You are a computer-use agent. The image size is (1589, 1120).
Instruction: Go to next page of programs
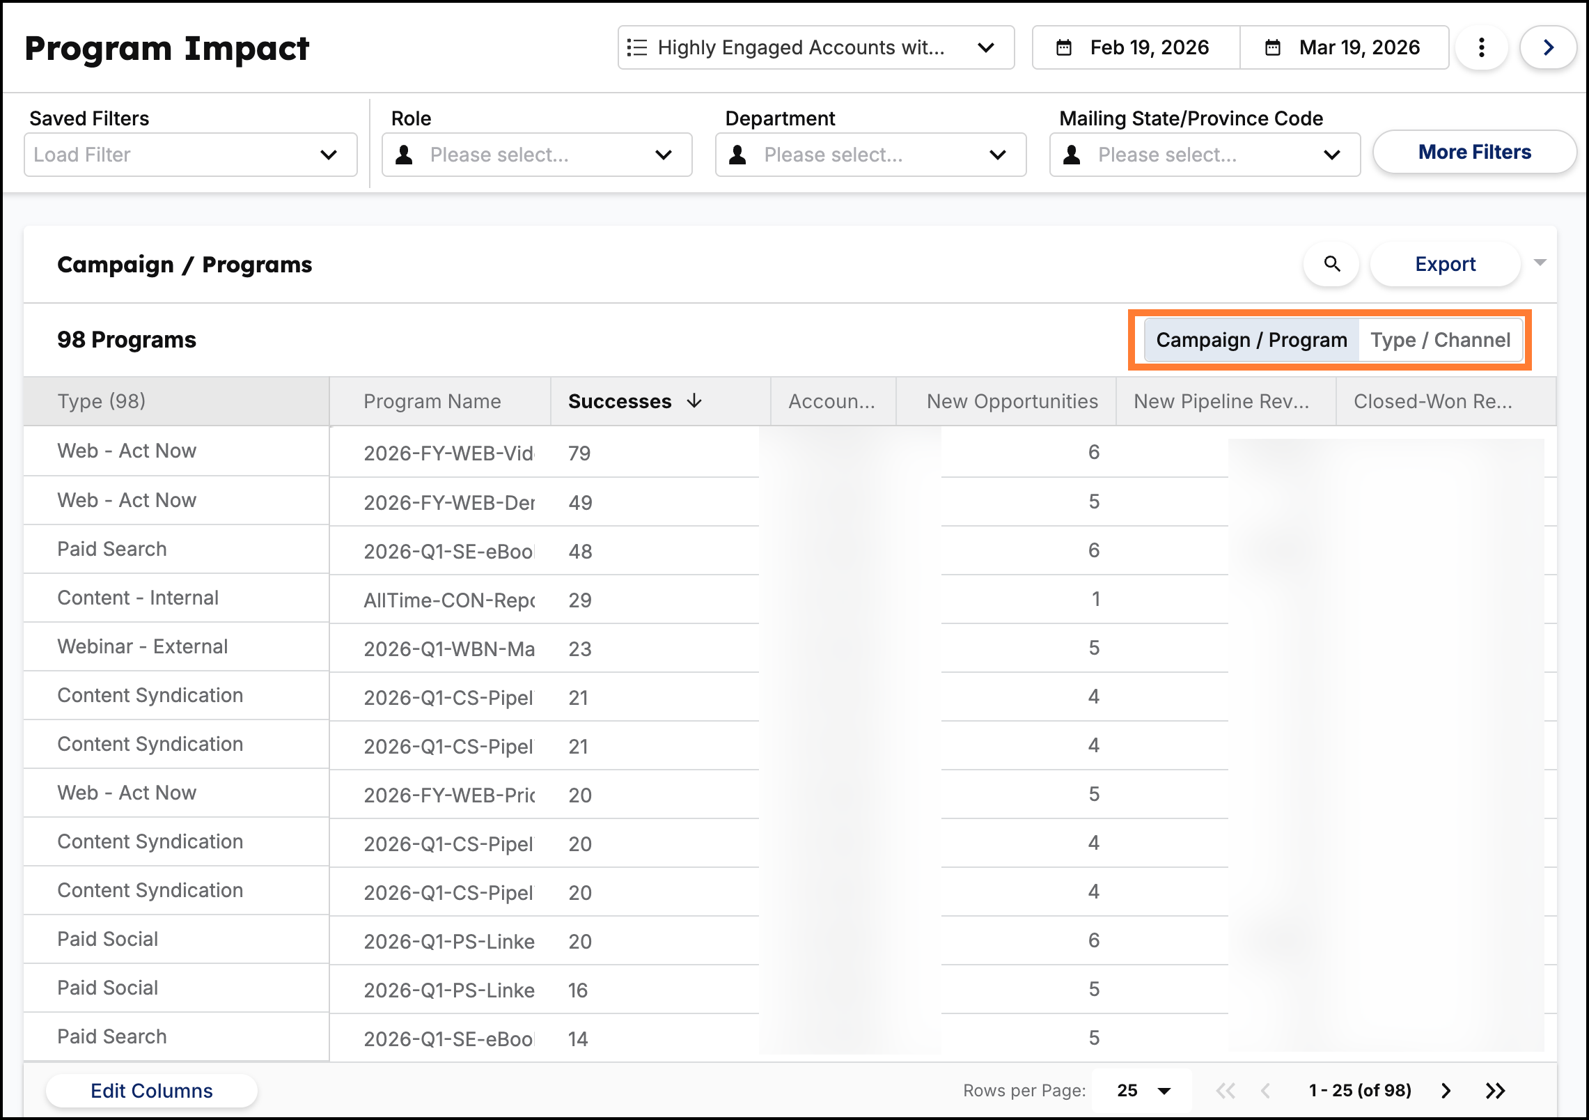tap(1446, 1091)
